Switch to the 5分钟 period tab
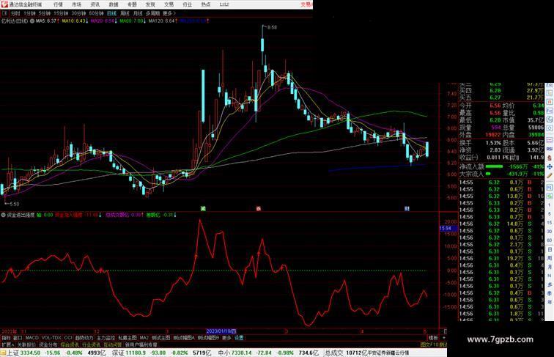The width and height of the screenshot is (554, 357). [45, 13]
